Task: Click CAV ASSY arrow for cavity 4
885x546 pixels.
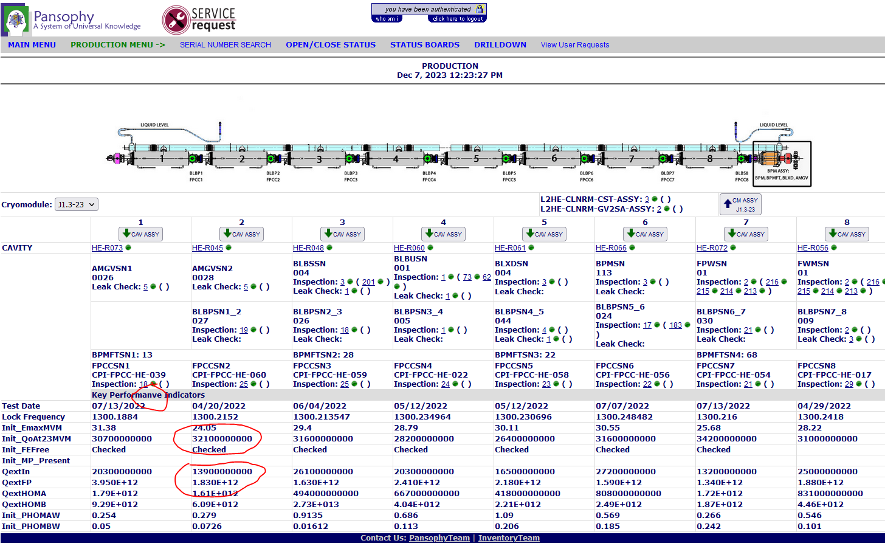Action: point(444,234)
